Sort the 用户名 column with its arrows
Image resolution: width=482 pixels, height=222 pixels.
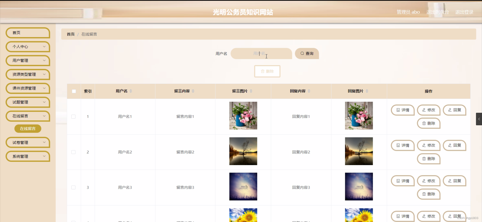click(x=131, y=91)
